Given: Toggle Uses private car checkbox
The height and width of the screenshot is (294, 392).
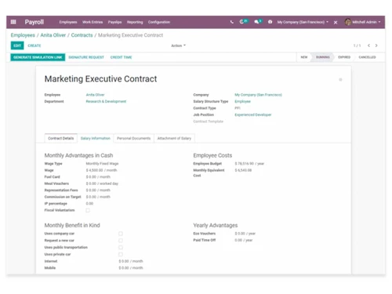Looking at the screenshot, I should click(121, 254).
